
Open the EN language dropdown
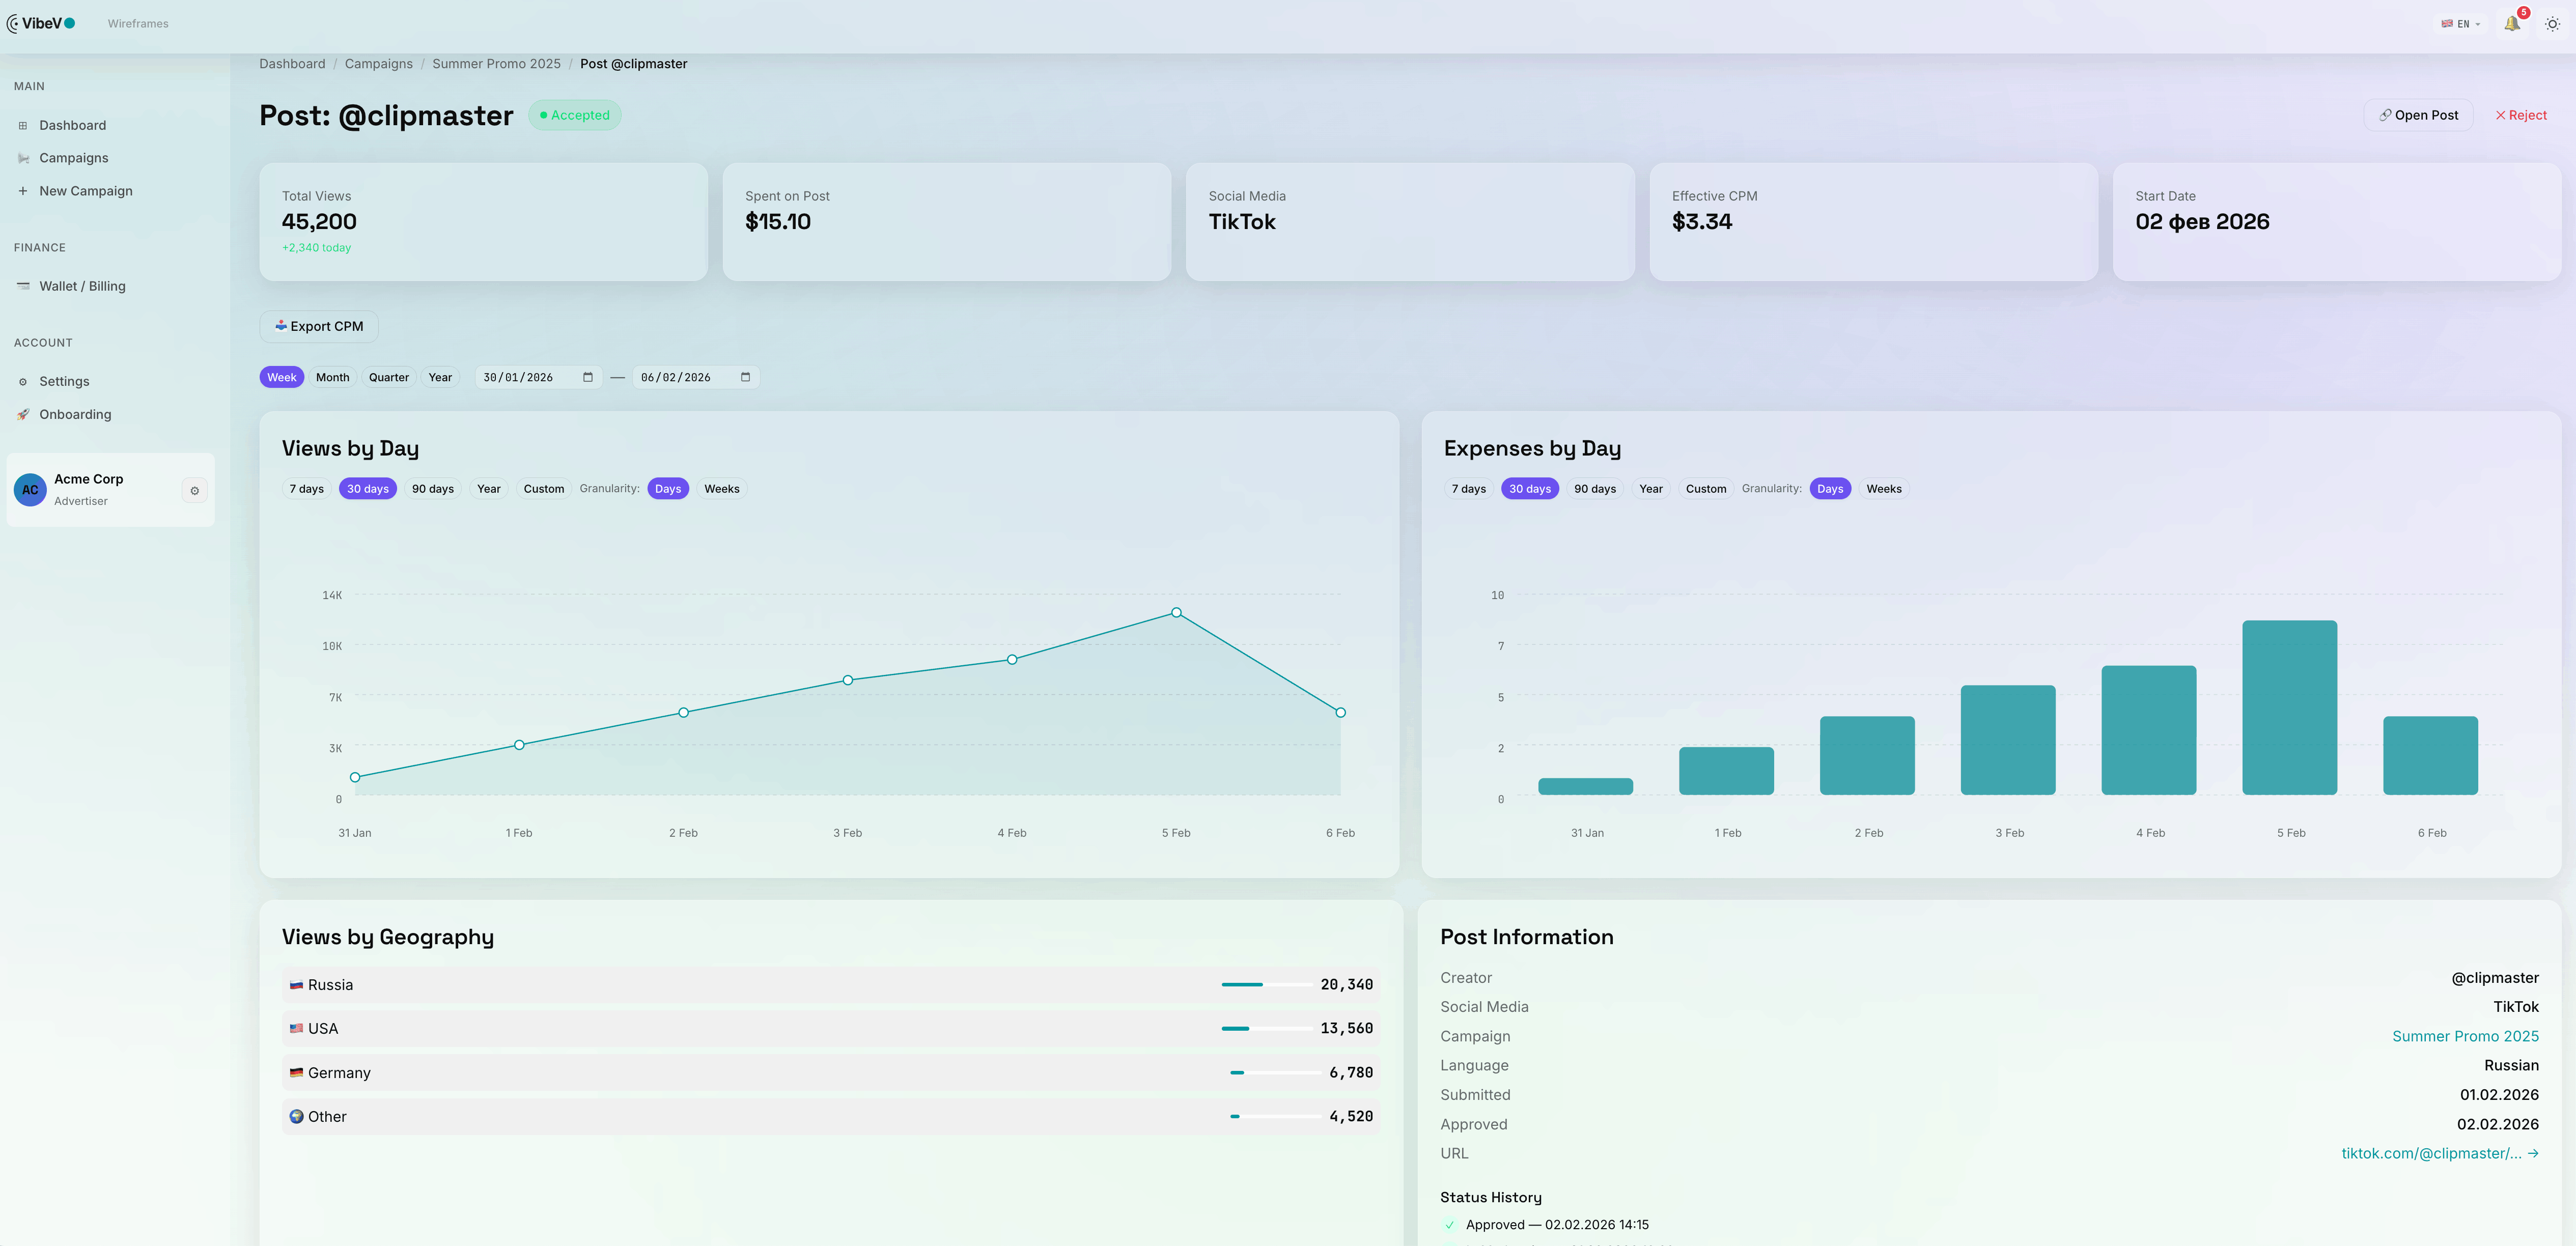[2460, 24]
